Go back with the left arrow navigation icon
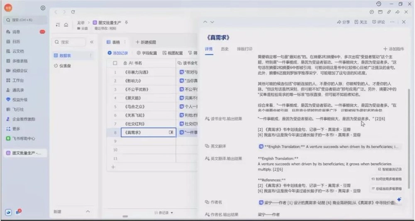Image resolution: width=415 pixels, height=221 pixels. [56, 12]
